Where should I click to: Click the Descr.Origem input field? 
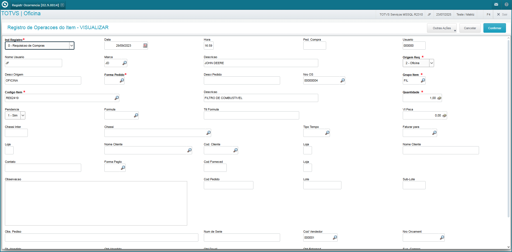coord(43,80)
